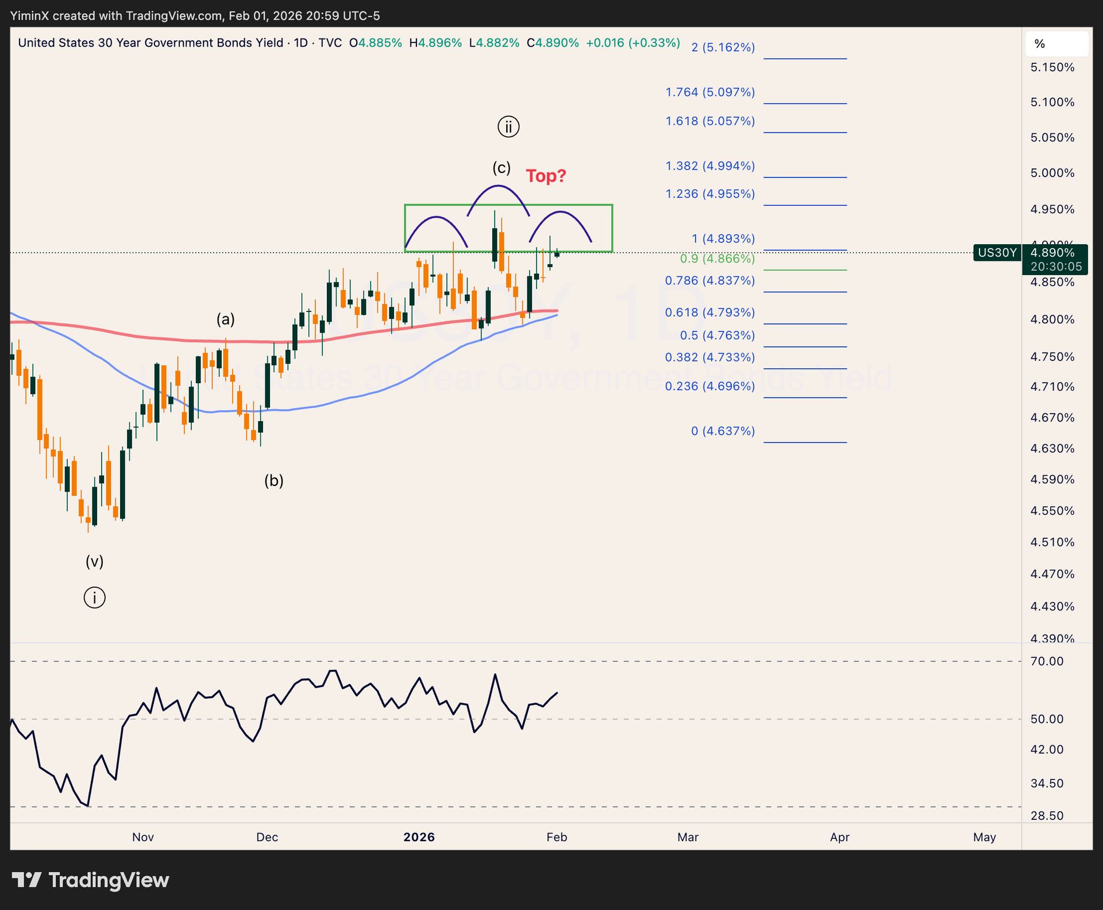Viewport: 1103px width, 910px height.
Task: Select the (c) wave annotation
Action: [502, 168]
